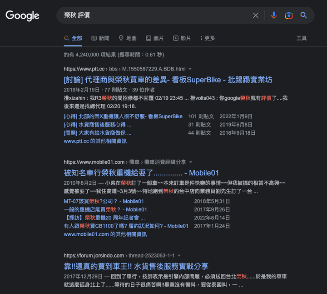The width and height of the screenshot is (327, 294).
Task: Click the 2022年1月9日 date
Action: (x=236, y=117)
